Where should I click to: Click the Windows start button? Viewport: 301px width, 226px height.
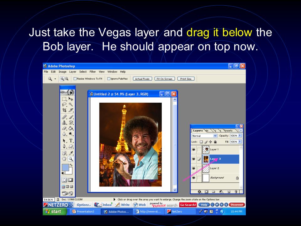point(55,212)
